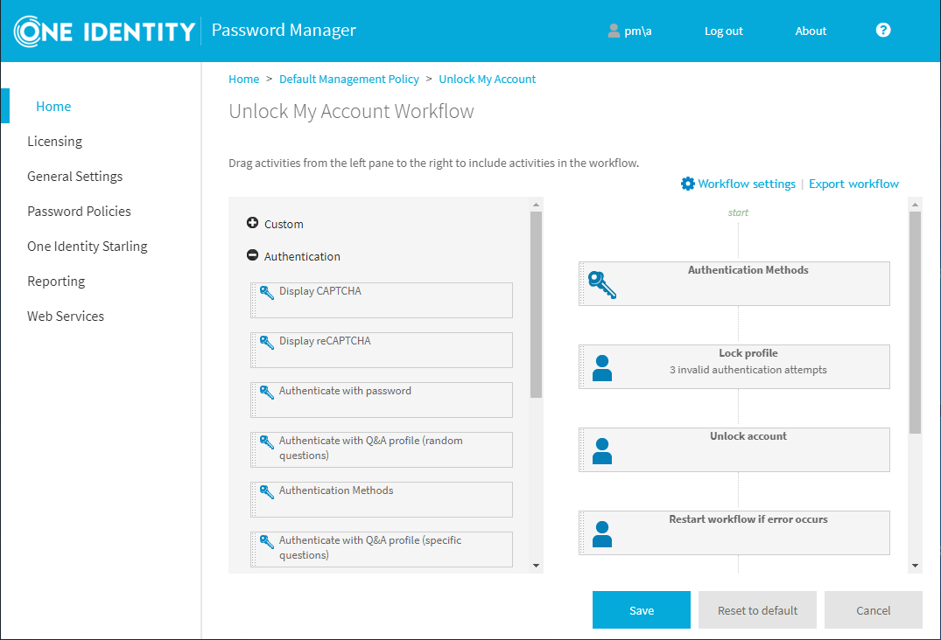Click the activities pane scrollbar thumb
The image size is (941, 640).
click(x=536, y=304)
